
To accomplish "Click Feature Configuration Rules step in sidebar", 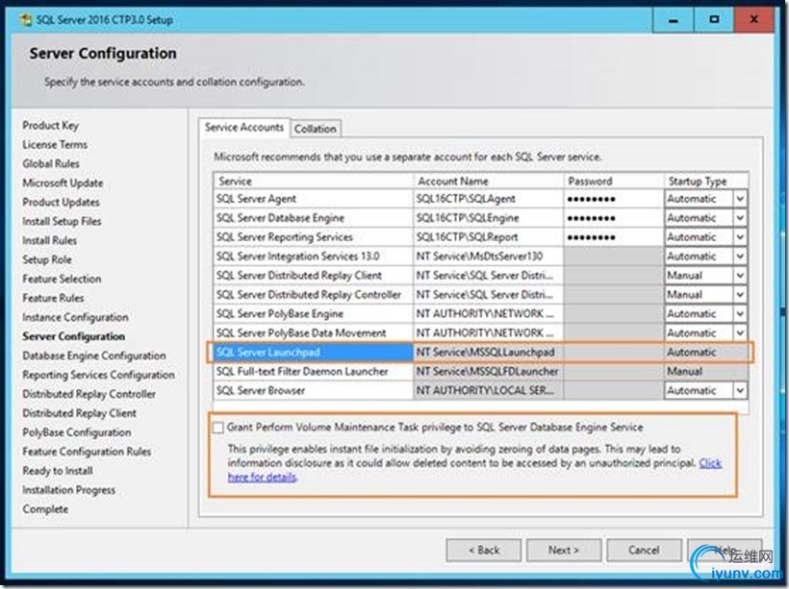I will [87, 452].
